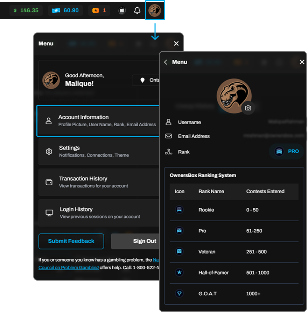
Task: Open the RG responsible gaming icon
Action: point(122,10)
